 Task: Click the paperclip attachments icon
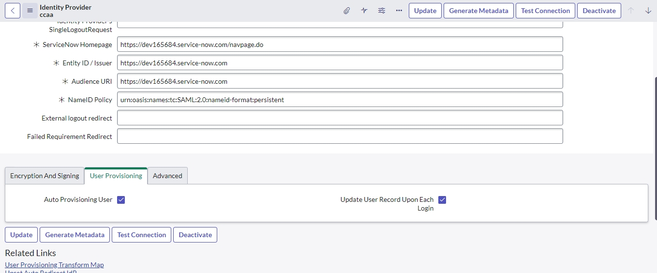coord(346,11)
